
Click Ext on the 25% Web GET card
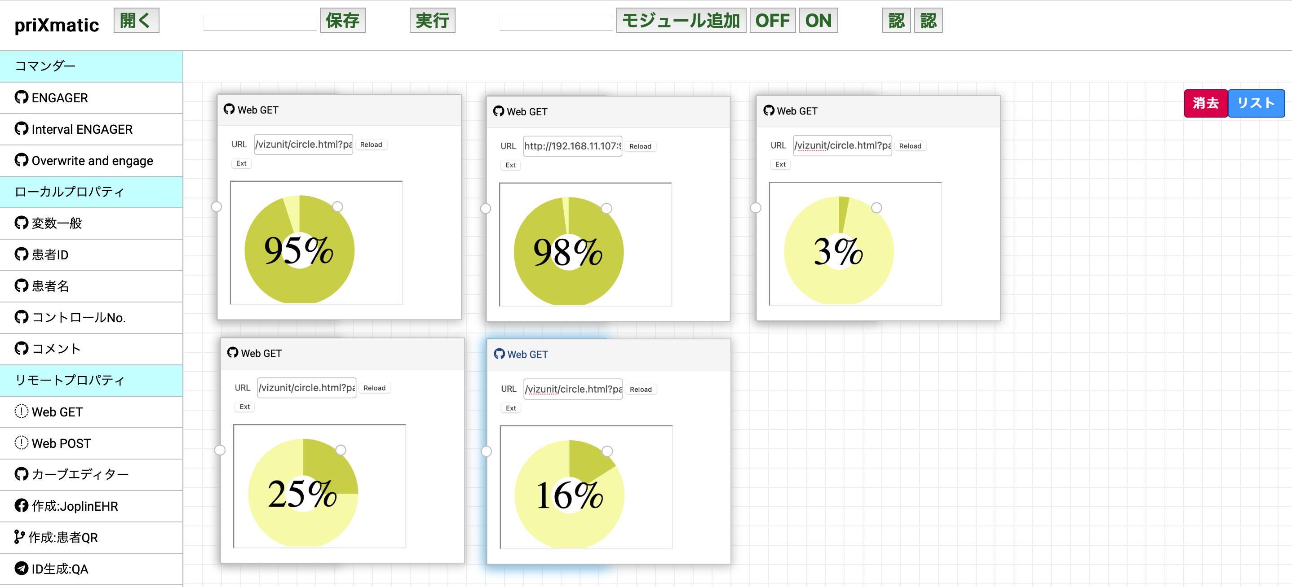[245, 407]
